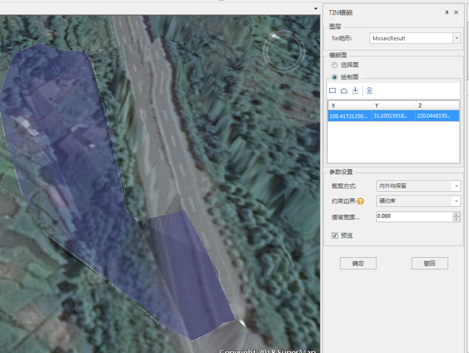Screen dimensions: 469x353
Task: Close the TIN镶嵌 panel
Action: (456, 12)
